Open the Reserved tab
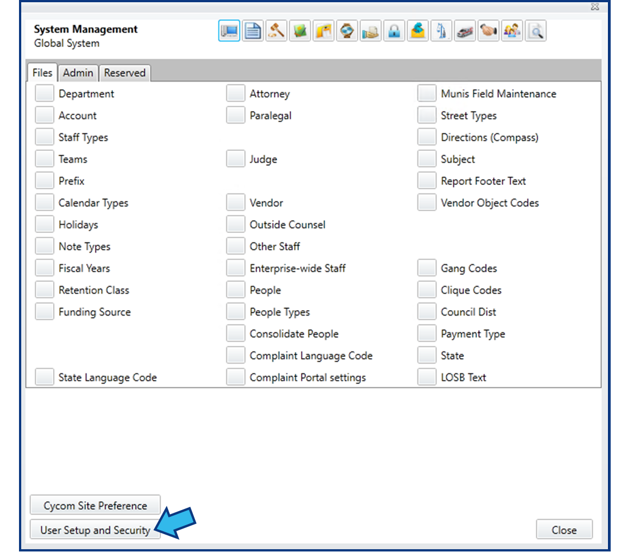The width and height of the screenshot is (628, 552). [x=125, y=73]
